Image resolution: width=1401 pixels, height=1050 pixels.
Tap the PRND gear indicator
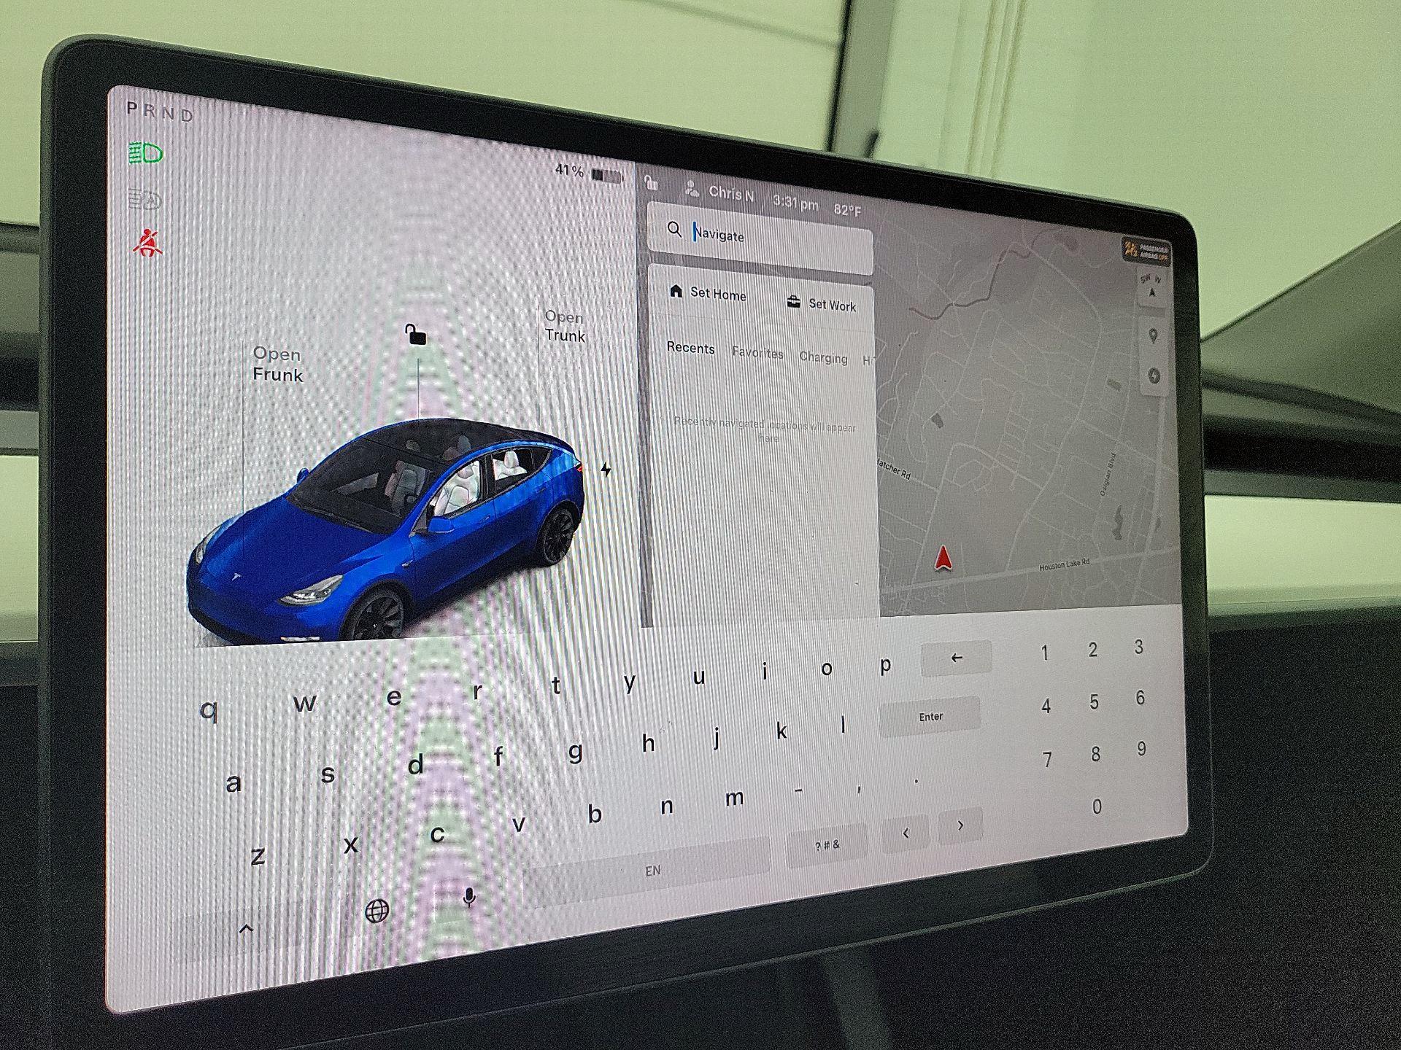pos(160,112)
